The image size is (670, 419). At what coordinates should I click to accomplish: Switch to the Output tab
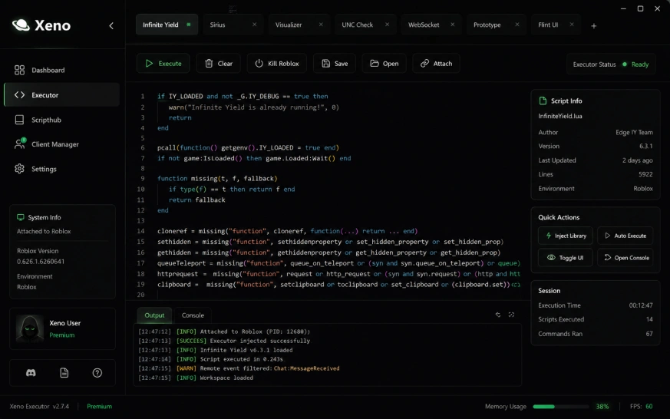pos(154,315)
